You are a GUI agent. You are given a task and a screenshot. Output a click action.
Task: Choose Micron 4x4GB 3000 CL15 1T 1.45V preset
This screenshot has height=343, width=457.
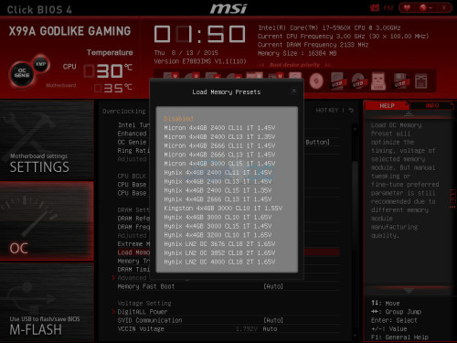[219, 164]
